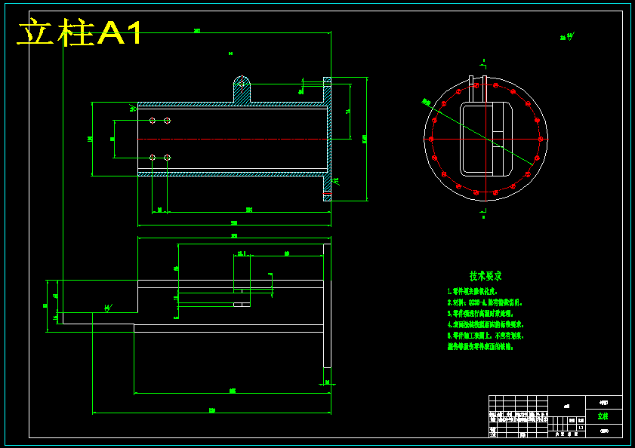Select the "技术要求" heading
The width and height of the screenshot is (635, 448).
coord(485,276)
